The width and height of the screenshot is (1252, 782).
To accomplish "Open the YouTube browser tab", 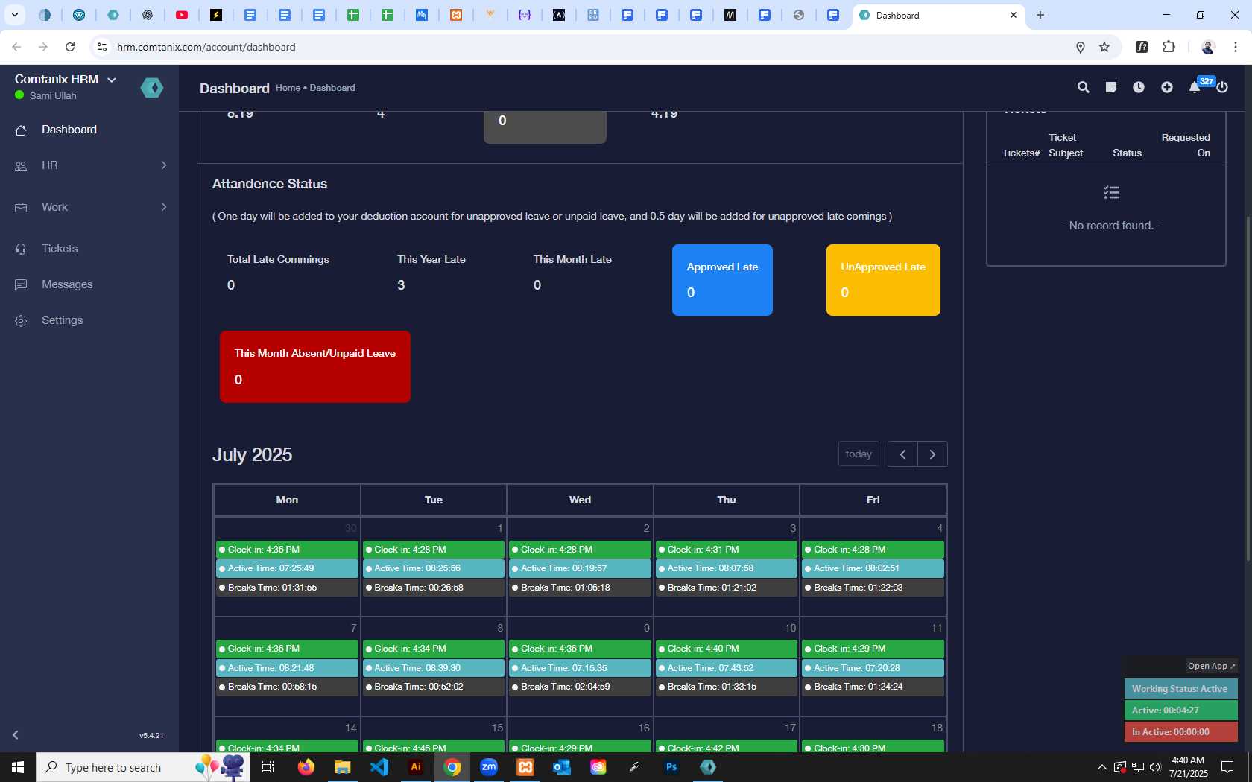I will pos(182,15).
